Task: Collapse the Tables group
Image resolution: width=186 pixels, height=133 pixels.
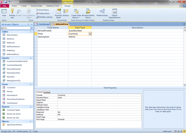Action: pyautogui.click(x=31, y=32)
